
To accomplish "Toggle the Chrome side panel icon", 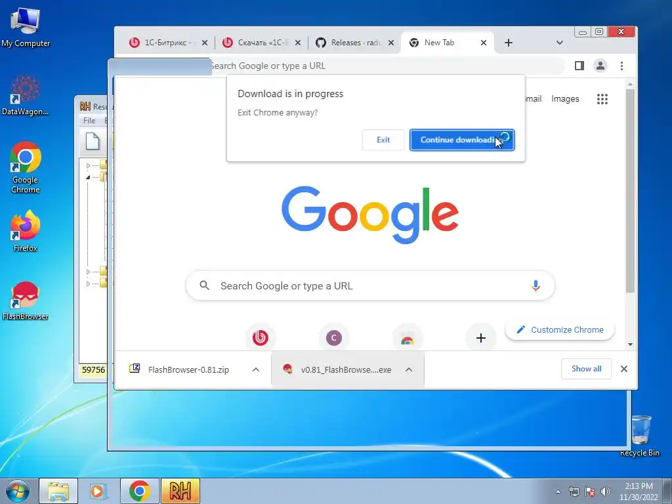I will [x=579, y=66].
